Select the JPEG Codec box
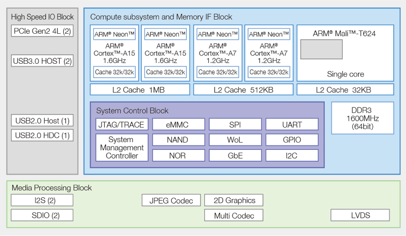Image resolution: width=406 pixels, height=236 pixels. click(x=171, y=200)
